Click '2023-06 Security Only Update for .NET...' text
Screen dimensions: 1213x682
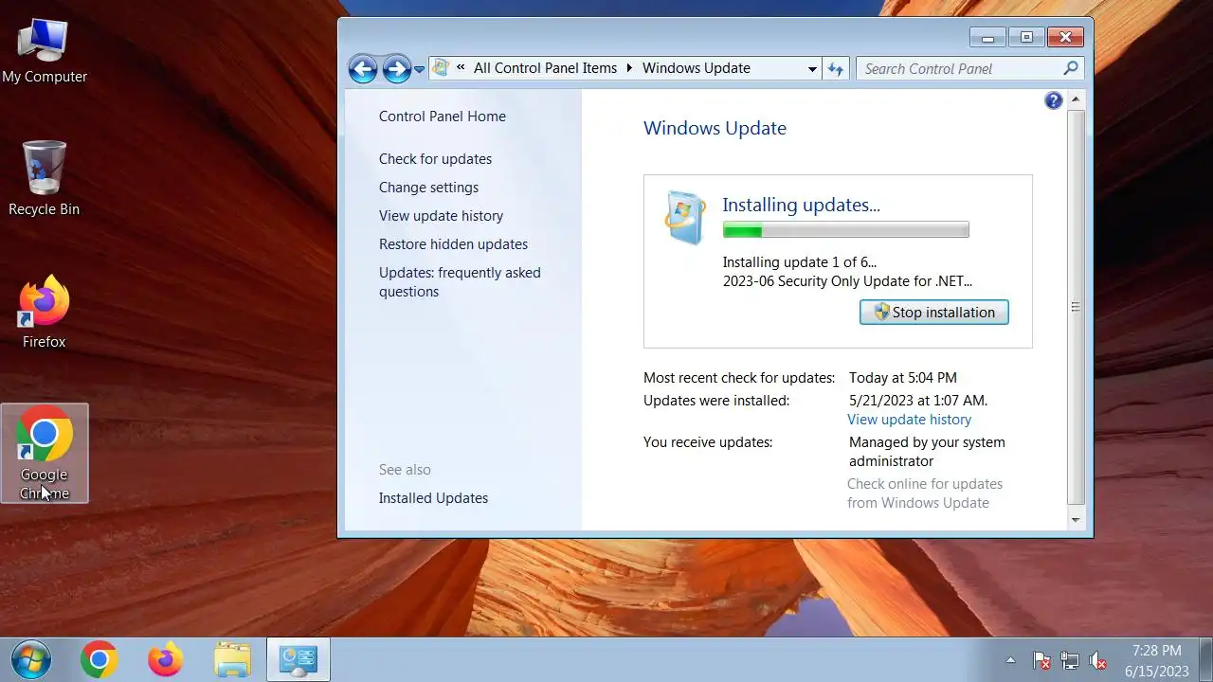847,281
